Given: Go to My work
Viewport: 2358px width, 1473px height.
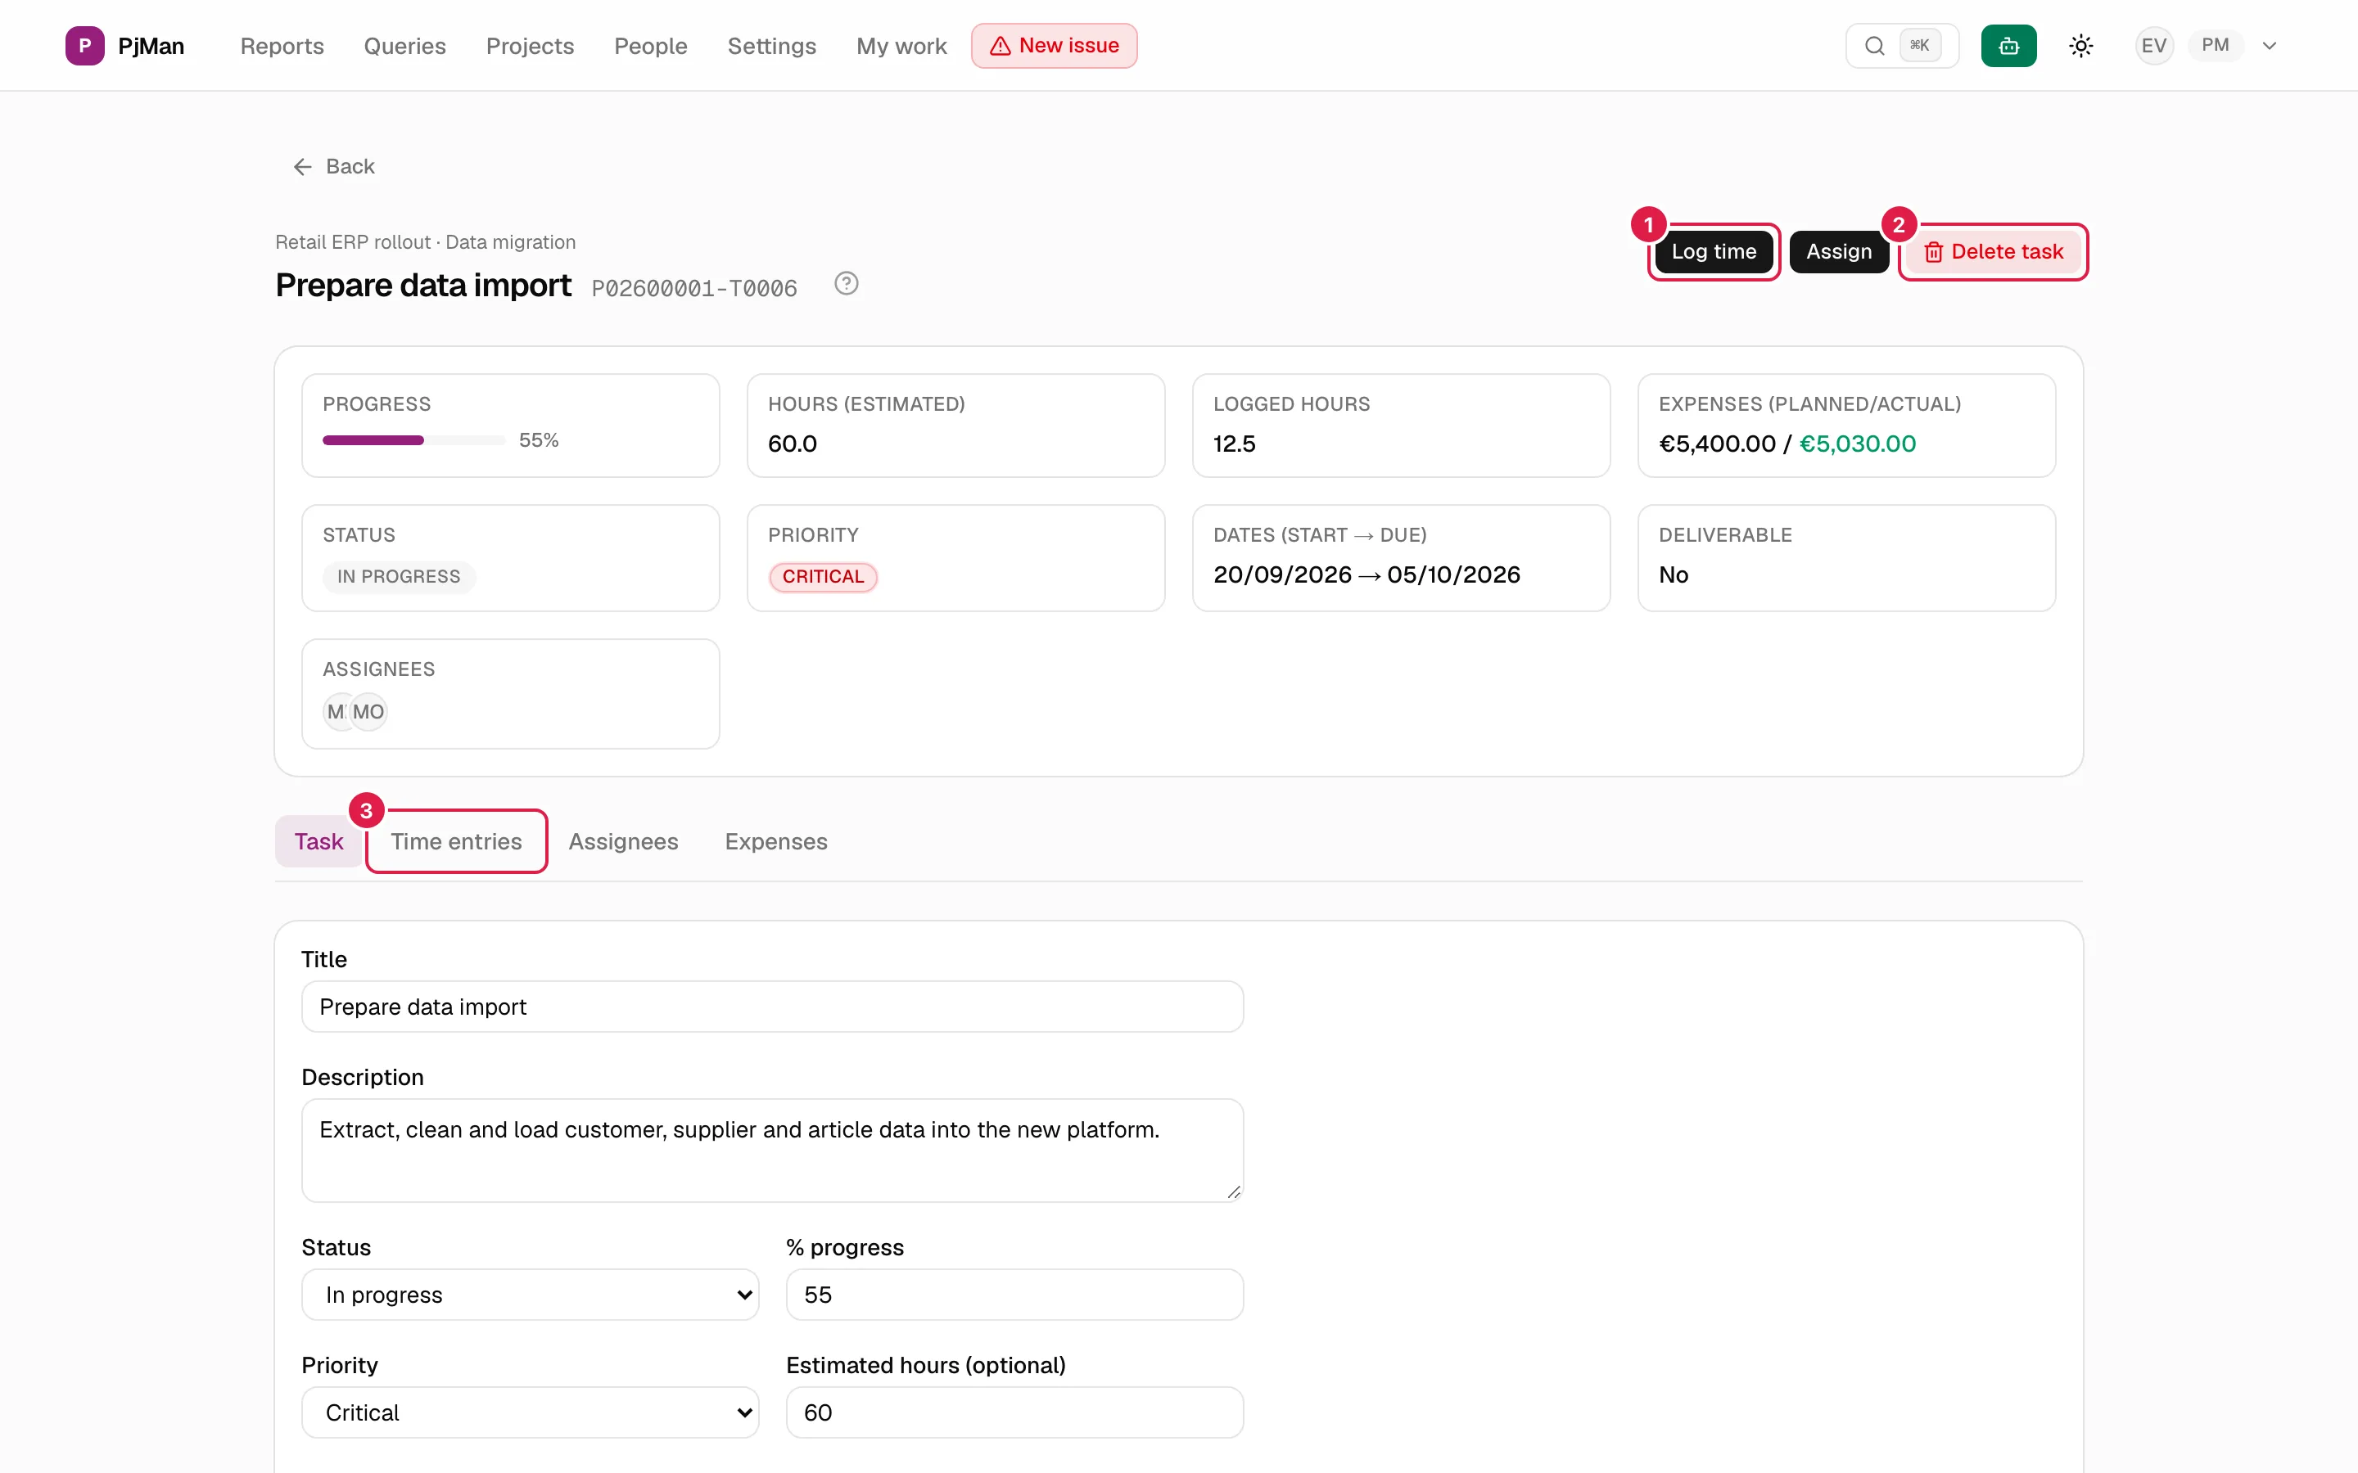Looking at the screenshot, I should (x=901, y=46).
